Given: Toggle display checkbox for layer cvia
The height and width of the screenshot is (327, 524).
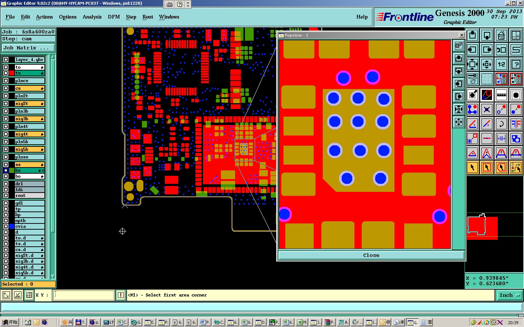Looking at the screenshot, I should (x=6, y=226).
